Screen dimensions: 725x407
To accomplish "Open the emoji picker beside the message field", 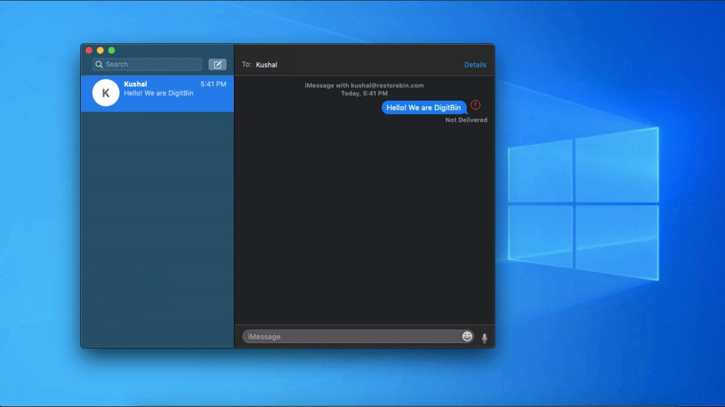I will click(x=467, y=336).
